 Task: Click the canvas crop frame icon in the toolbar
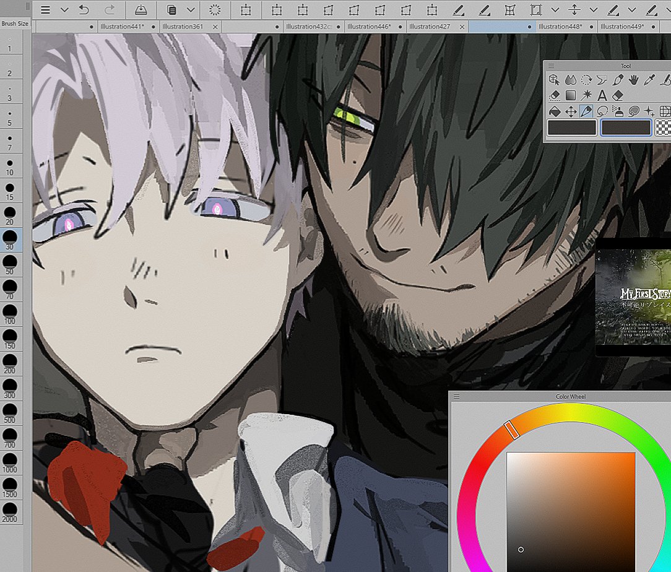pyautogui.click(x=536, y=10)
